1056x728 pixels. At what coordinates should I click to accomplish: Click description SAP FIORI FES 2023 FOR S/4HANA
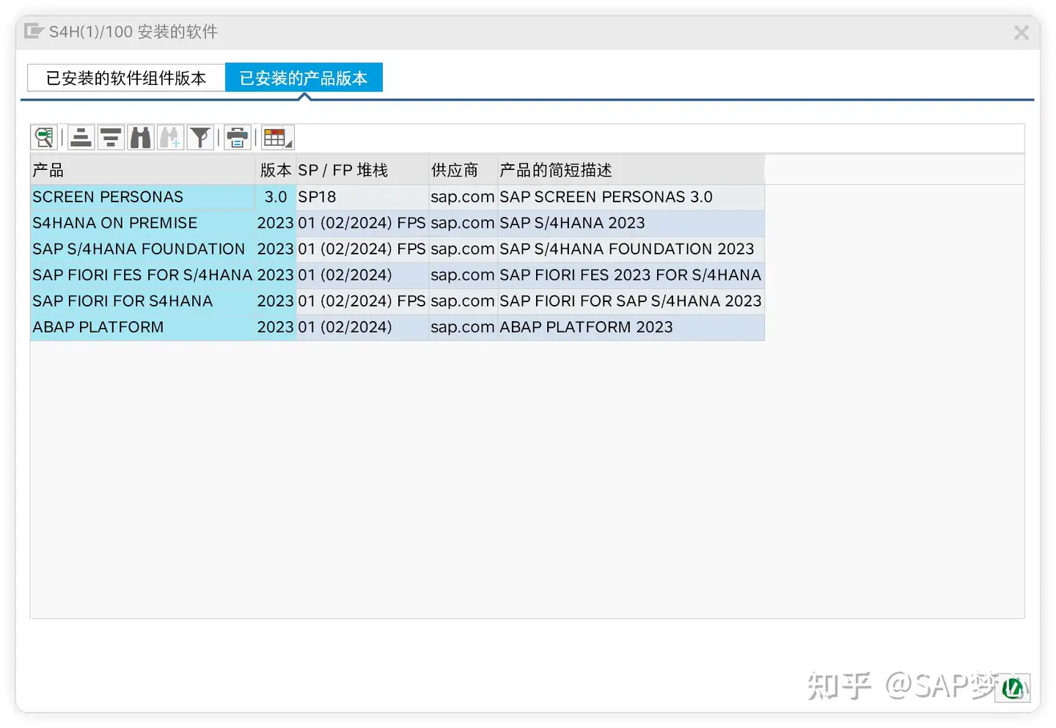point(631,275)
